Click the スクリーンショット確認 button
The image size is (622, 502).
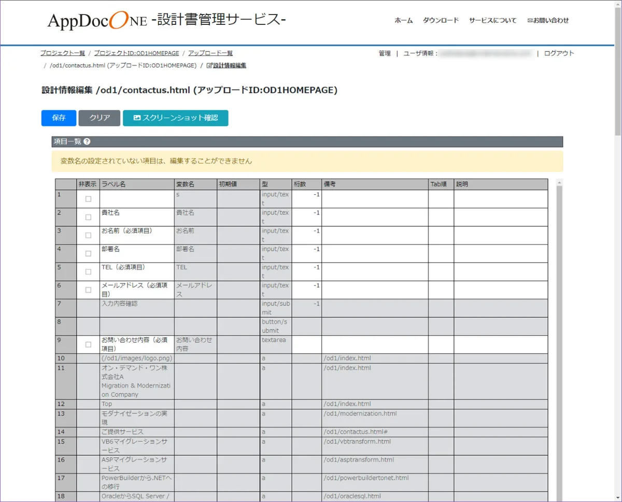click(x=175, y=118)
